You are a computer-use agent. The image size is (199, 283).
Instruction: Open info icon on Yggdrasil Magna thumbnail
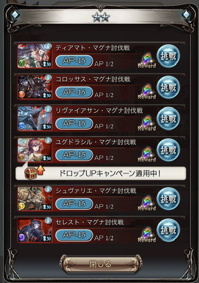pyautogui.click(x=48, y=141)
